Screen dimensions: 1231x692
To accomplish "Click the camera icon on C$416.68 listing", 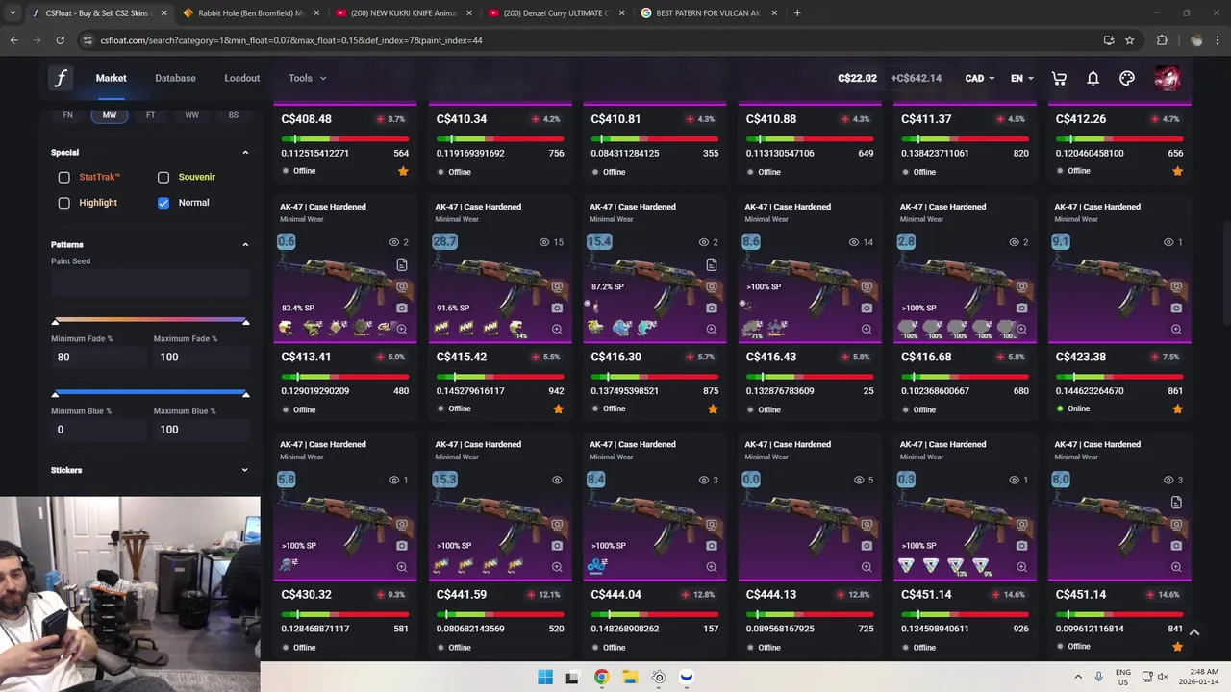I will point(1021,308).
